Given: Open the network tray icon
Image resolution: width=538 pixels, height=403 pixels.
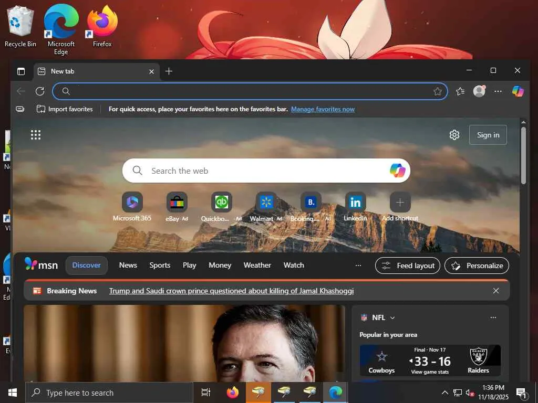Looking at the screenshot, I should click(458, 393).
